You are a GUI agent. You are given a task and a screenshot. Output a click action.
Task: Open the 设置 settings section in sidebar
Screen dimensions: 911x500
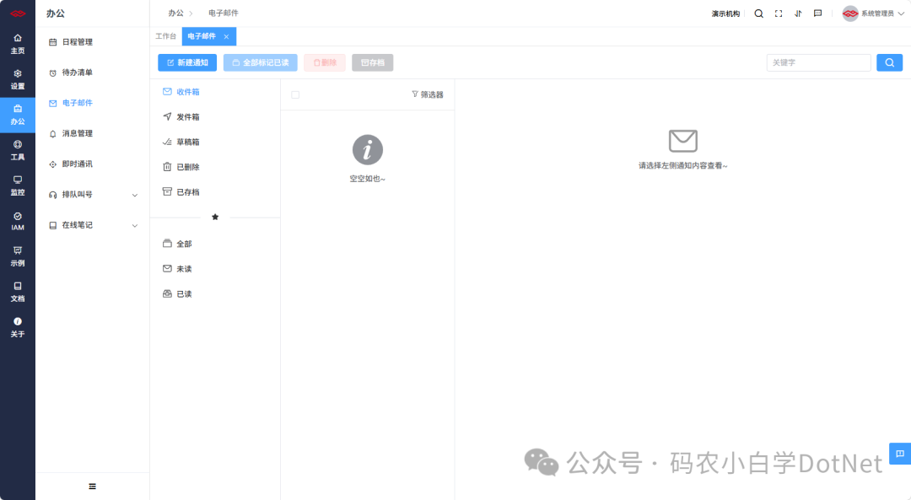pos(18,79)
